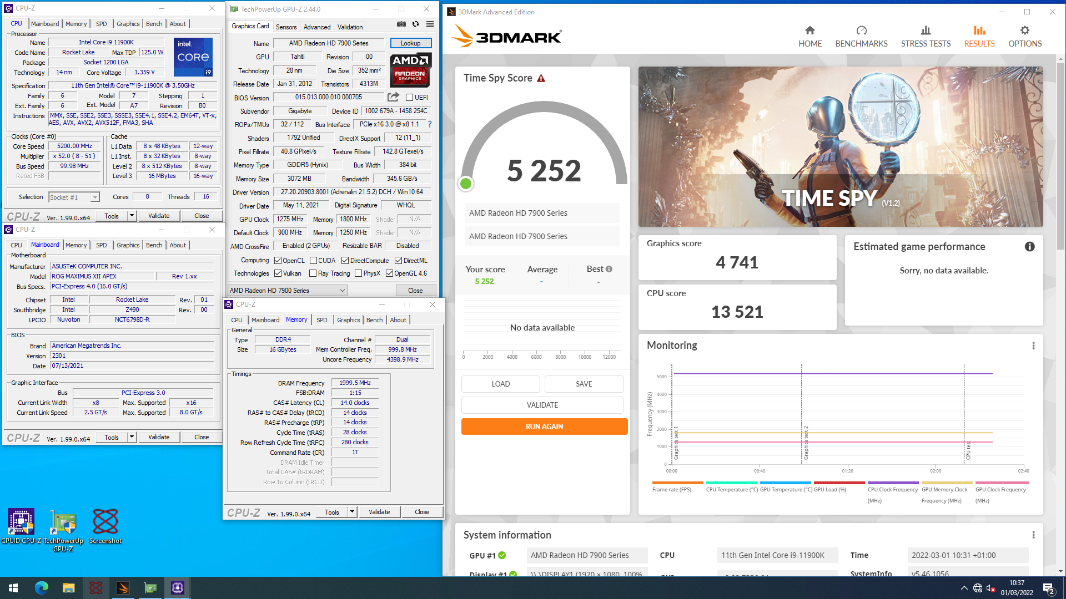
Task: Open GPU selector dropdown in GPU-Z
Action: (x=288, y=291)
